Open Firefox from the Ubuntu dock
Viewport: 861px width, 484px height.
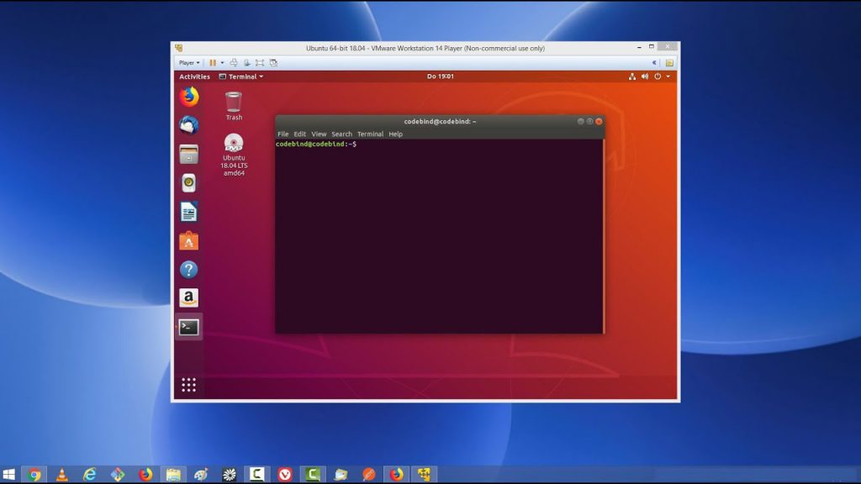pos(187,96)
